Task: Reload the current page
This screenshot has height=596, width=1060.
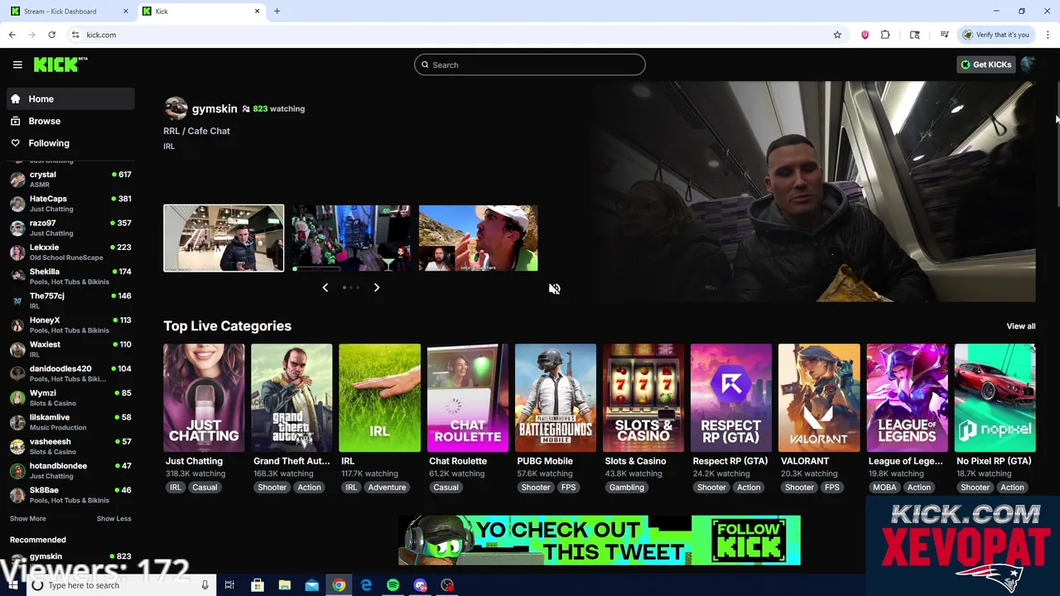Action: coord(51,35)
